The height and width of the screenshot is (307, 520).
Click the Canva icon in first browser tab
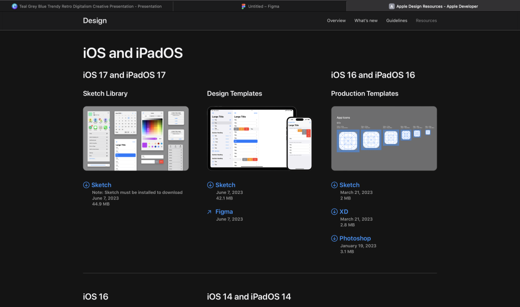(x=14, y=6)
